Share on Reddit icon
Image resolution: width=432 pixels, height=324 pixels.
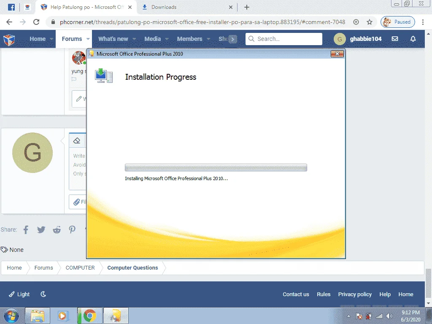pyautogui.click(x=57, y=229)
